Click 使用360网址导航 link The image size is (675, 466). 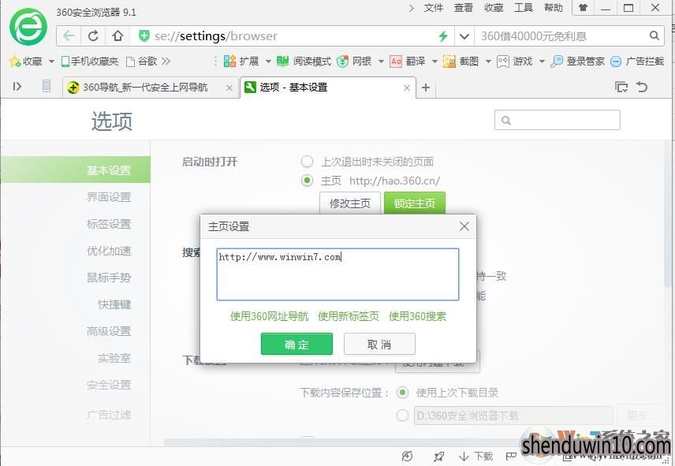coord(270,316)
